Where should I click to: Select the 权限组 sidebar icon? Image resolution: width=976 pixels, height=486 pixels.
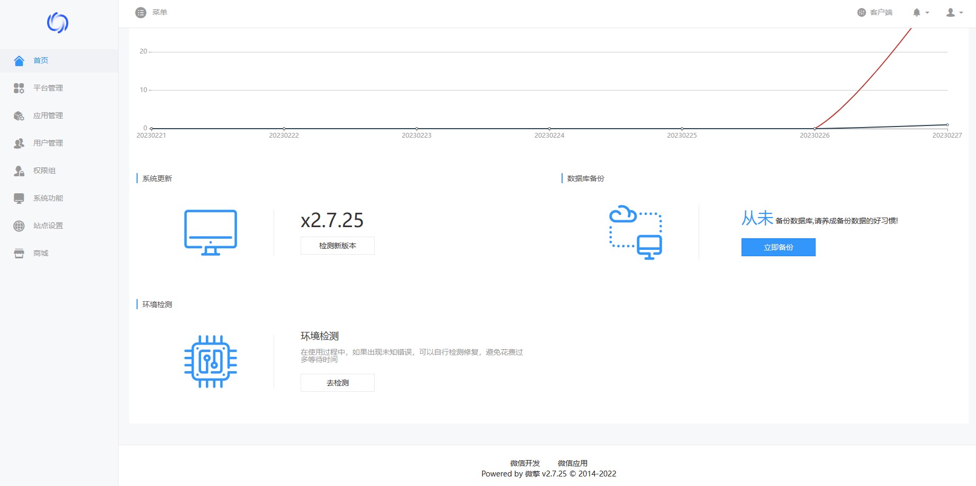[19, 170]
